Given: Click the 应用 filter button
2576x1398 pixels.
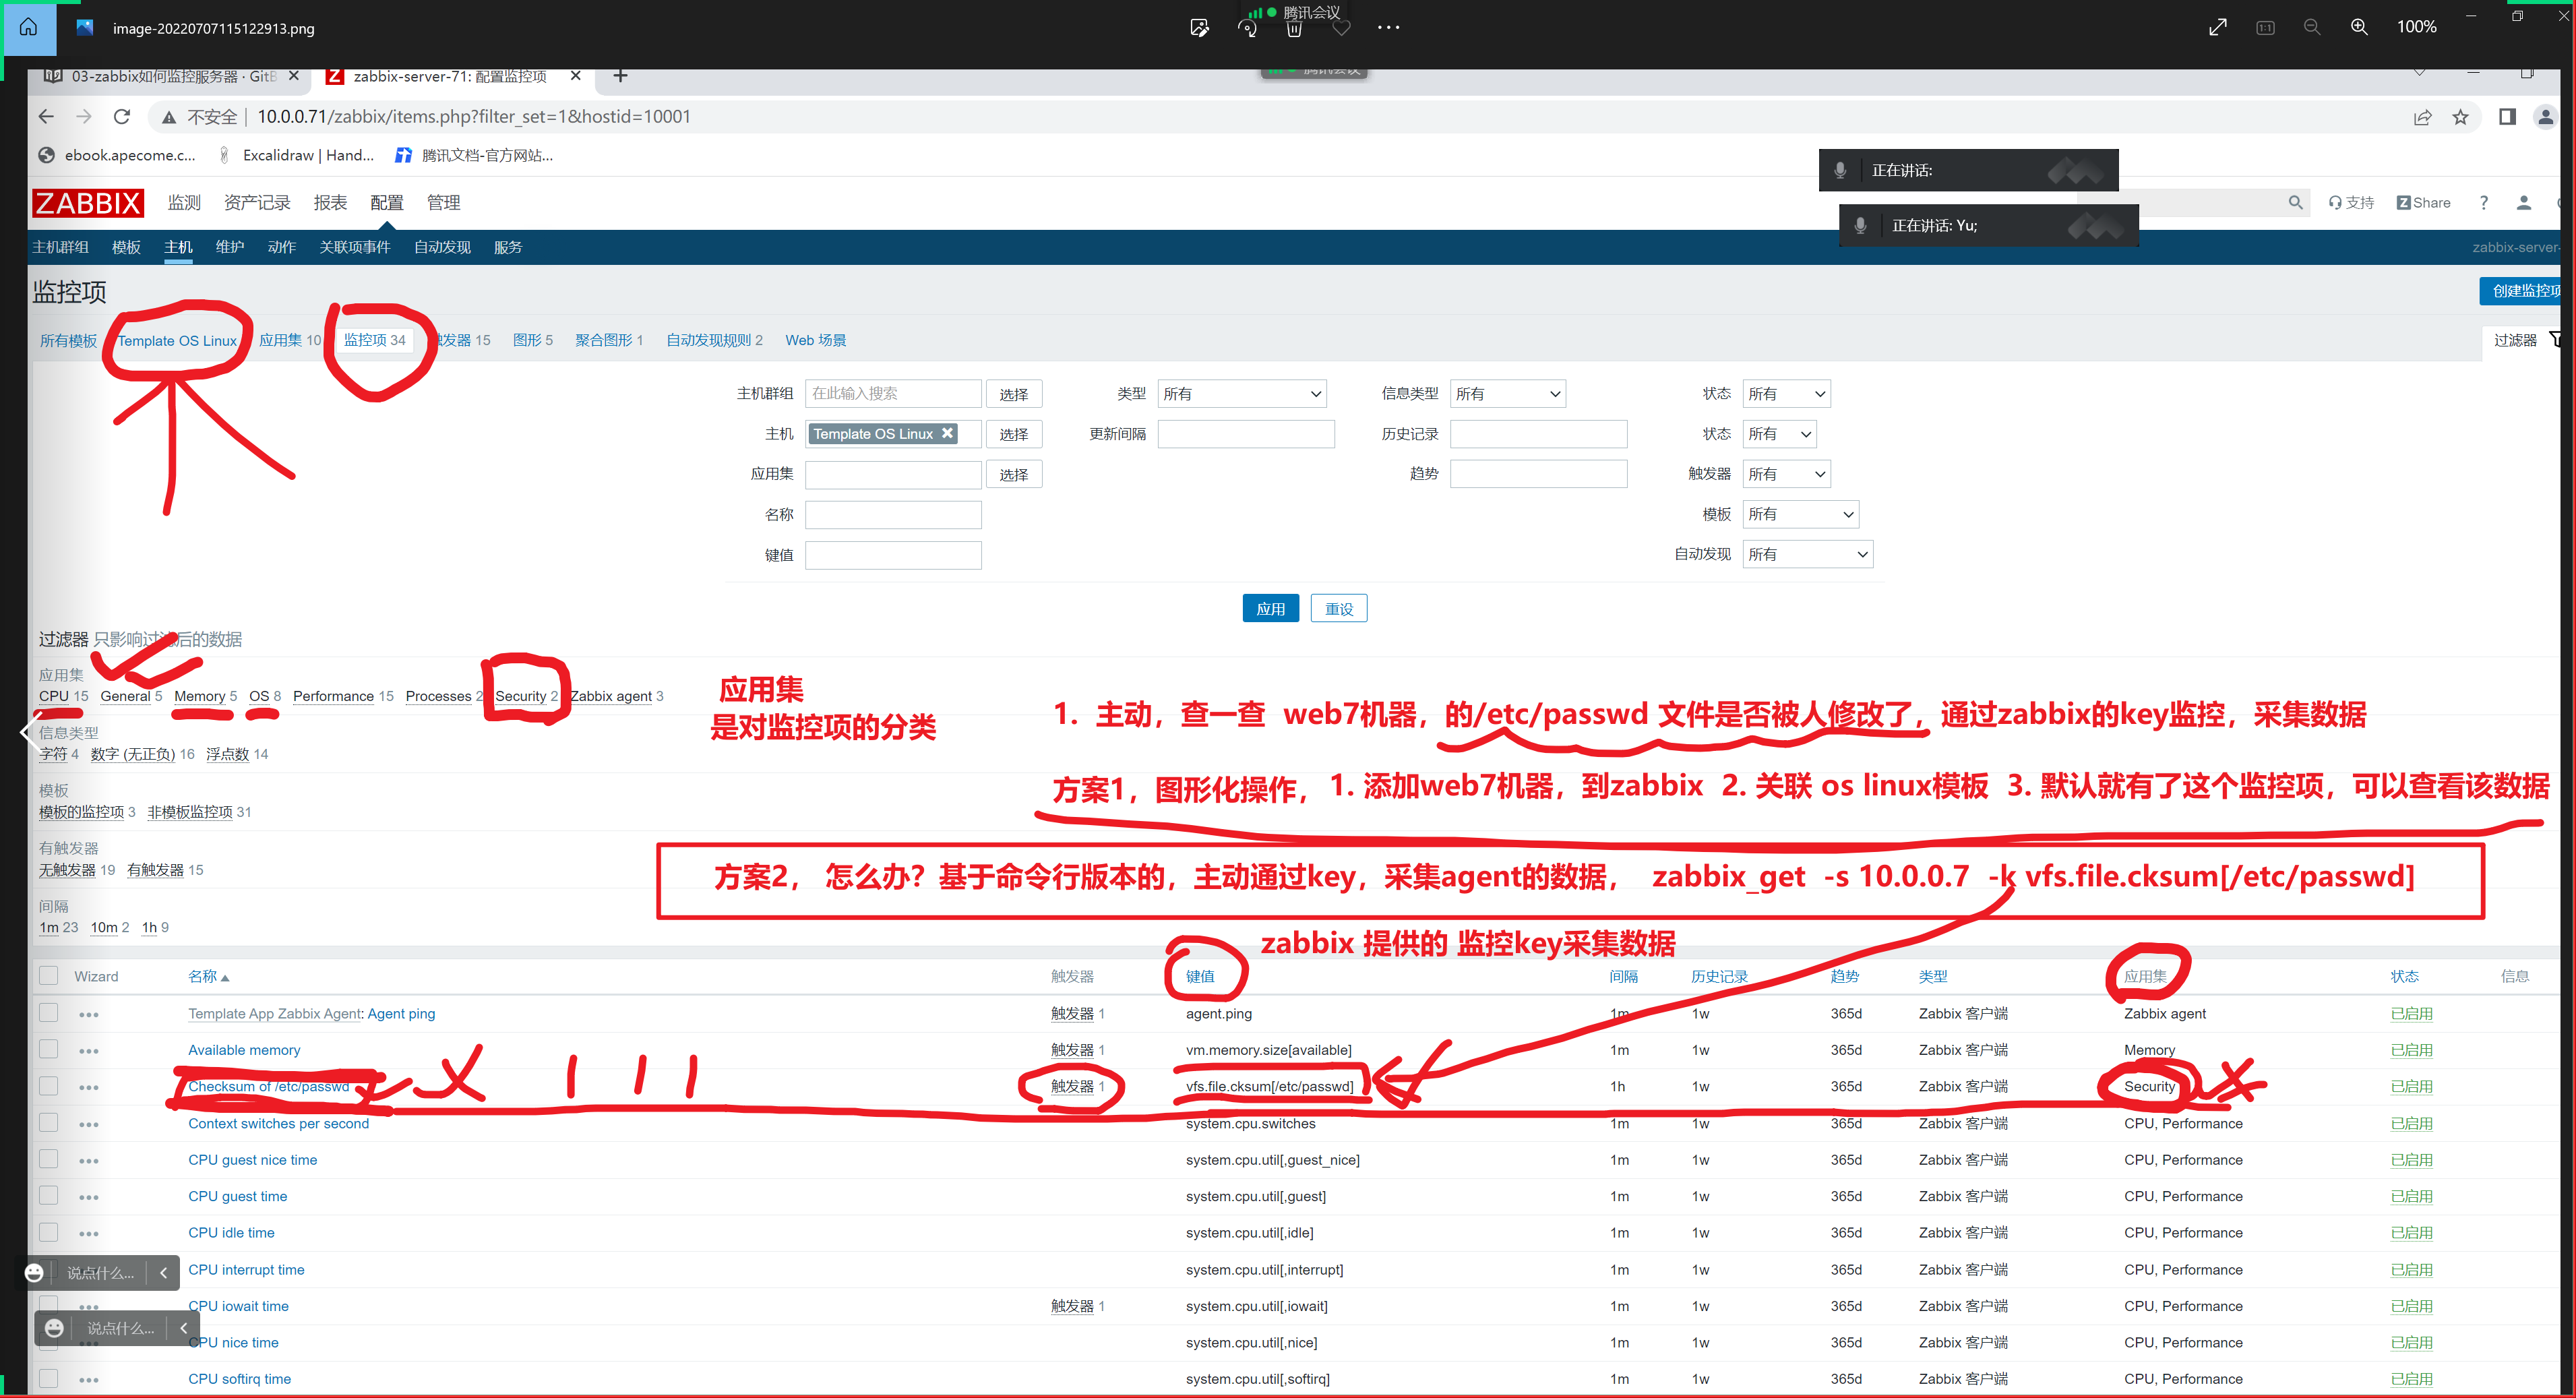Looking at the screenshot, I should (1270, 608).
